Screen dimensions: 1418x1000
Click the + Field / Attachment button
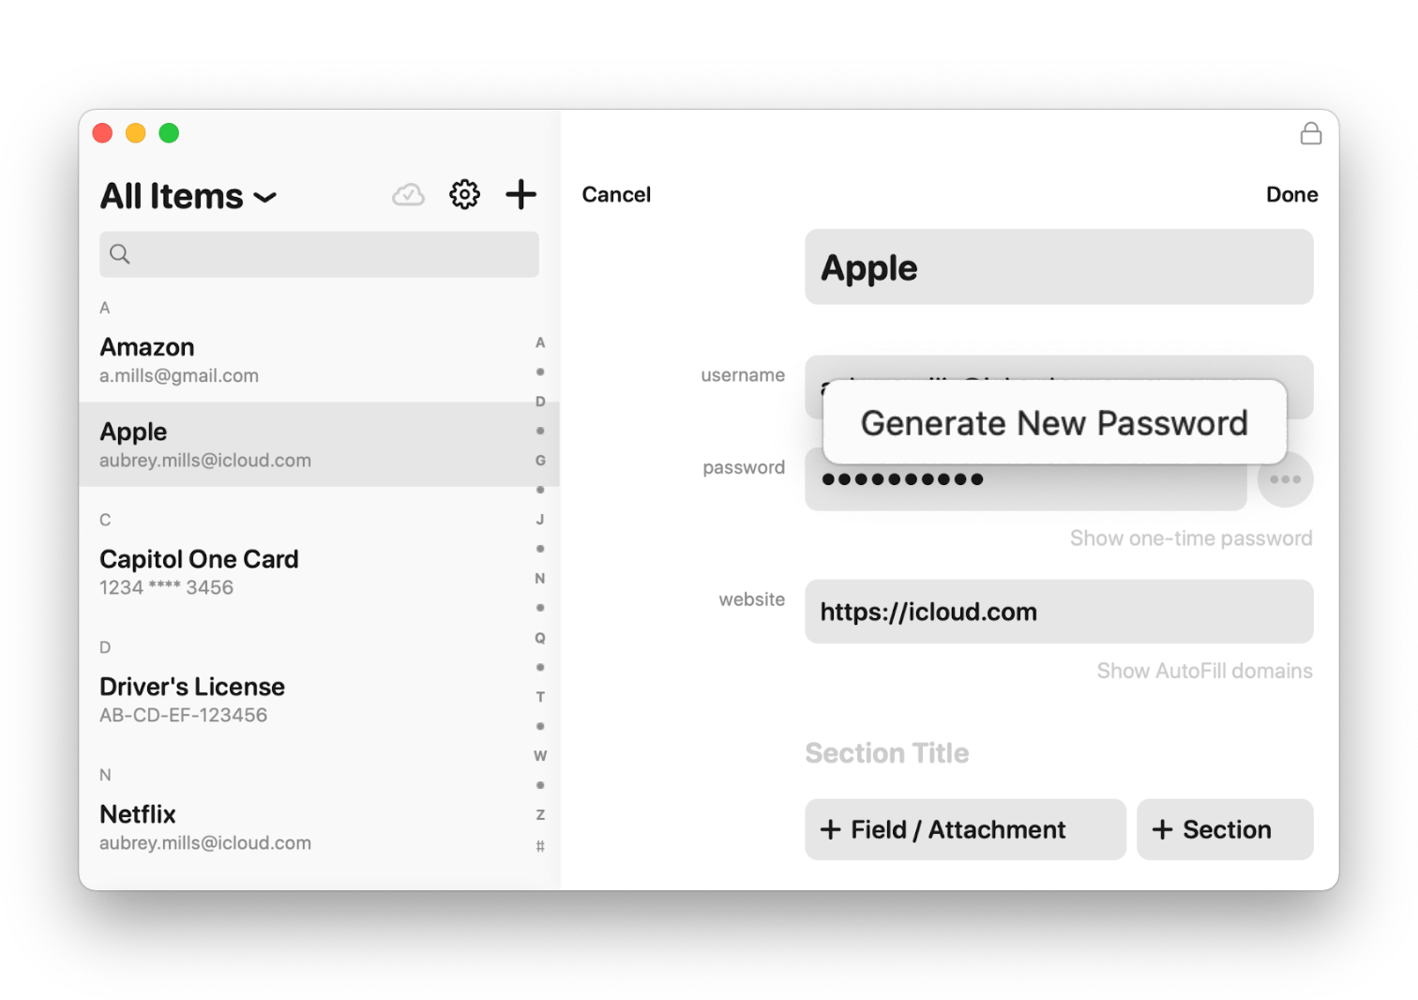pos(965,829)
